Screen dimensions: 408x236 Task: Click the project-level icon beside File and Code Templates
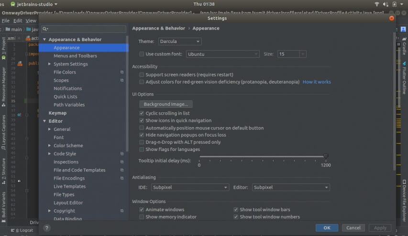(122, 170)
